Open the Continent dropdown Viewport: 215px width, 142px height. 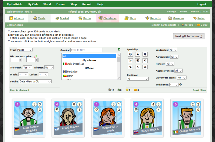[x=138, y=79]
